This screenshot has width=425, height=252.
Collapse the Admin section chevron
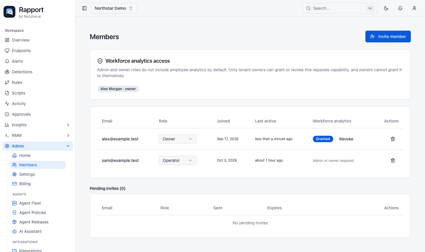point(68,146)
